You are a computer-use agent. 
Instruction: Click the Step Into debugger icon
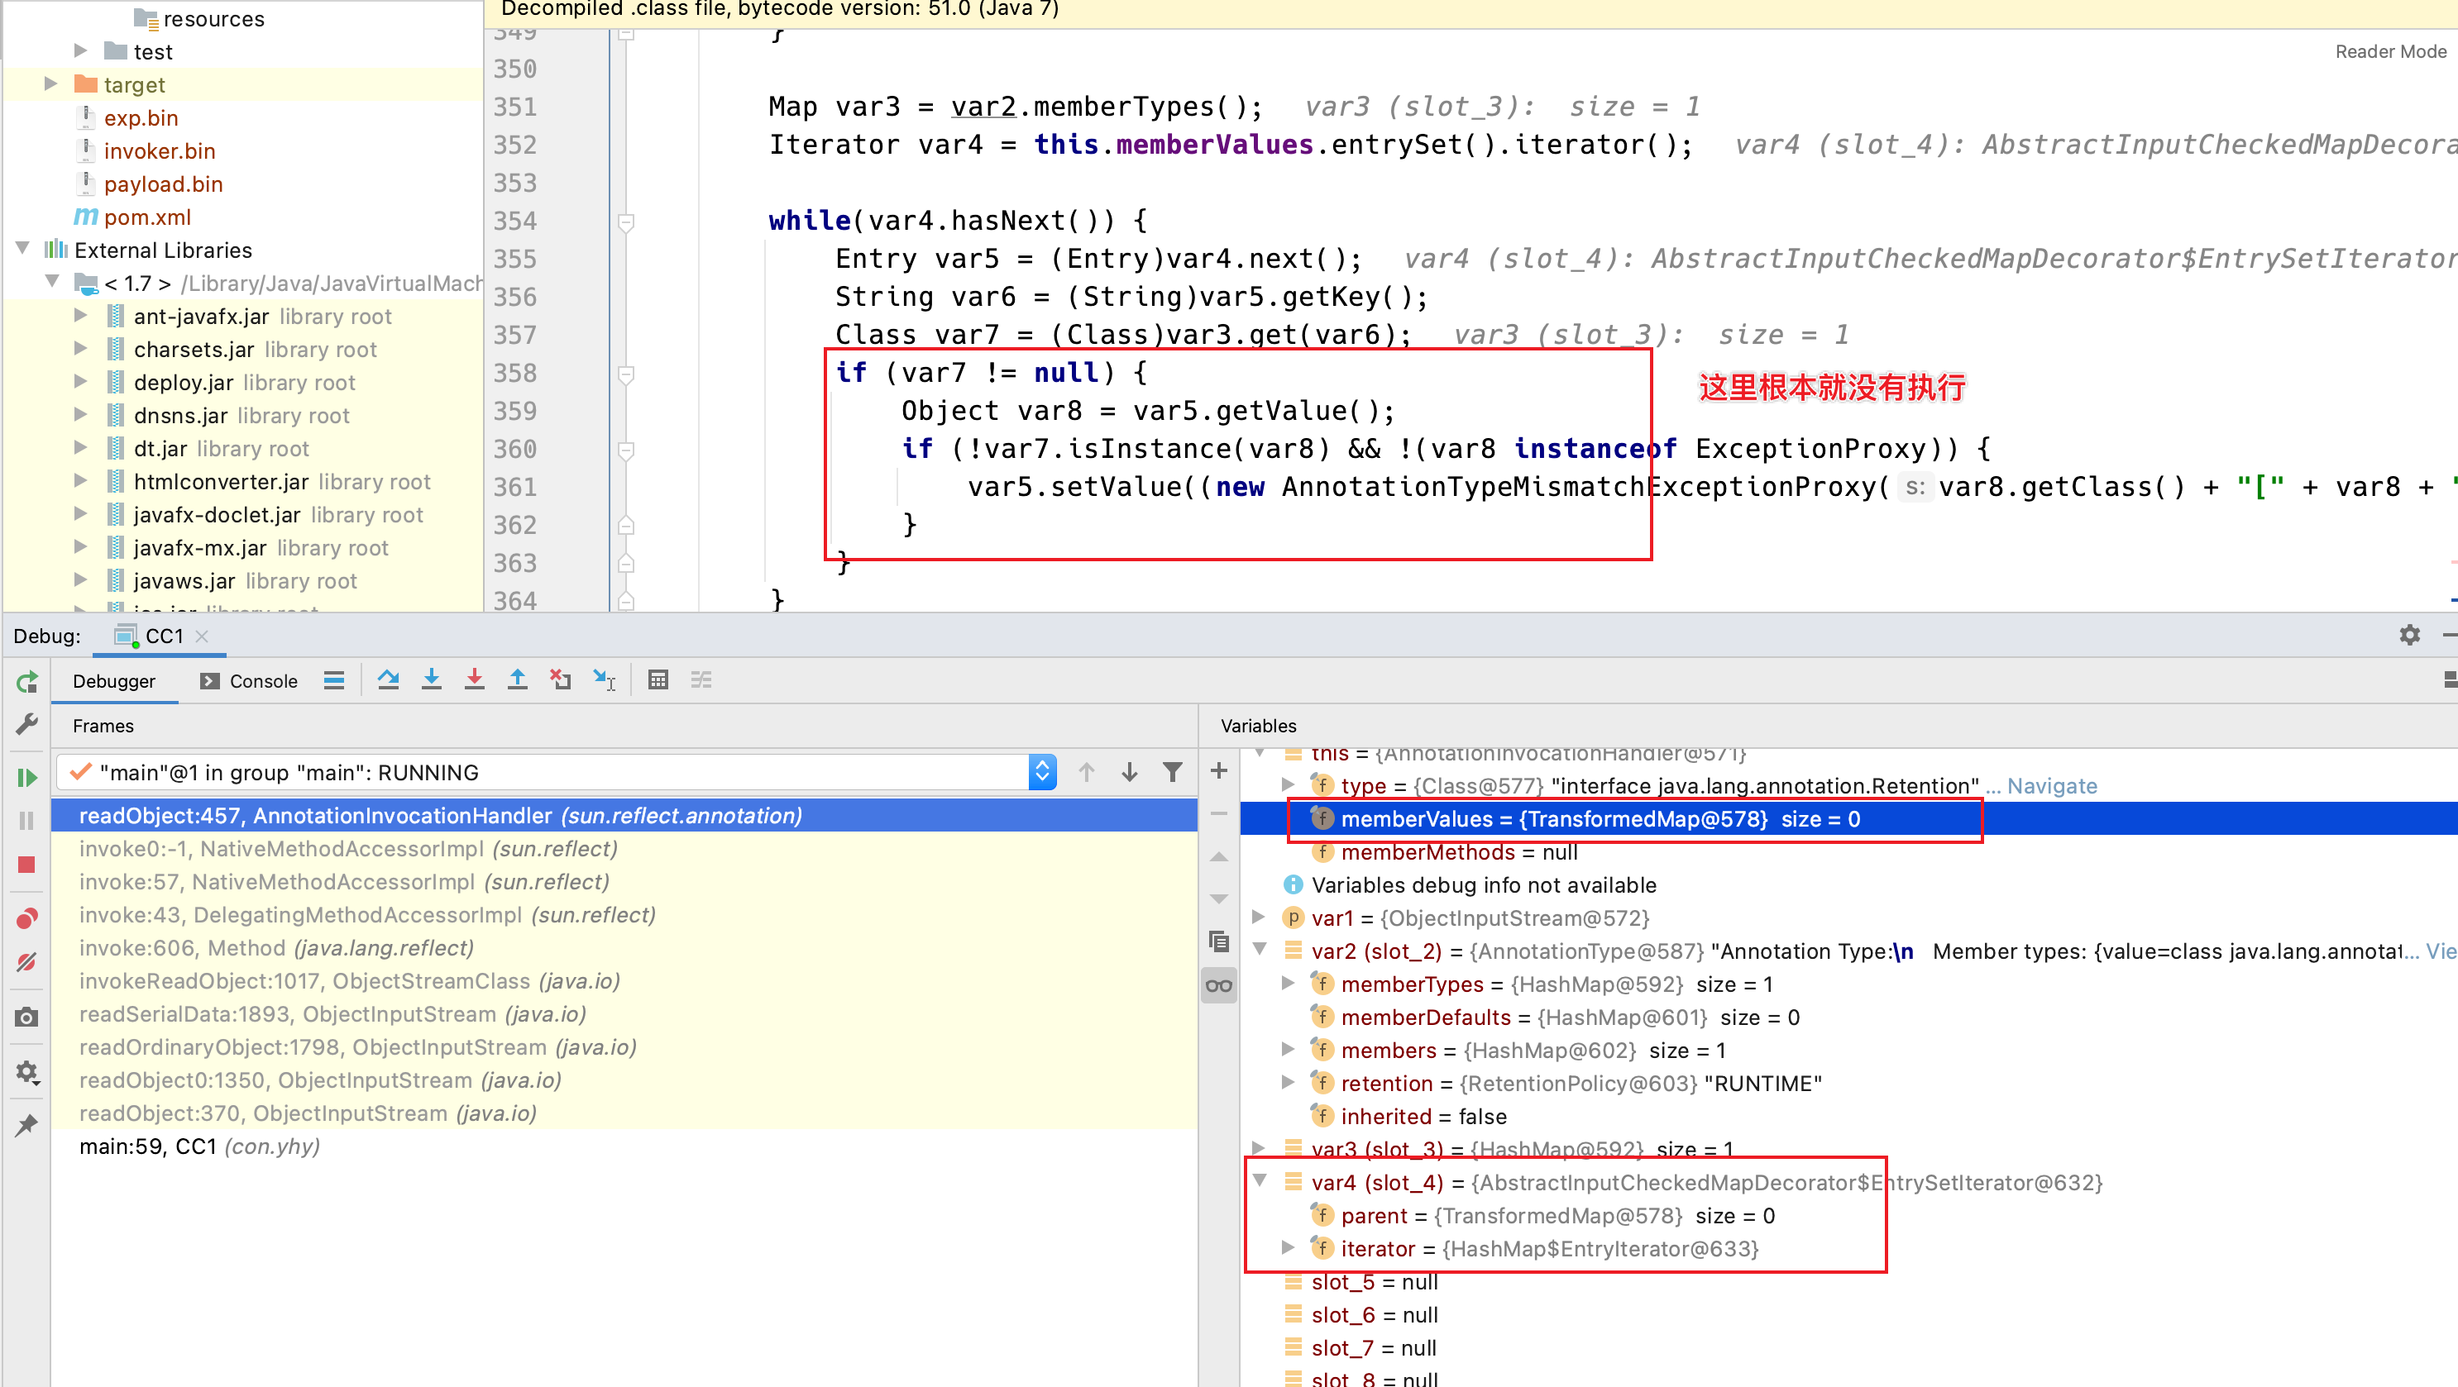click(431, 680)
